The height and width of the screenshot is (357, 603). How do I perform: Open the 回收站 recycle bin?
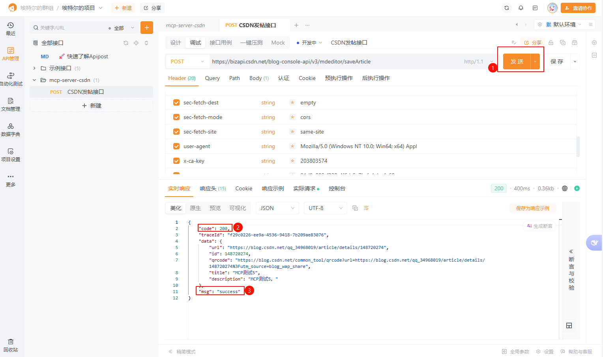point(11,345)
